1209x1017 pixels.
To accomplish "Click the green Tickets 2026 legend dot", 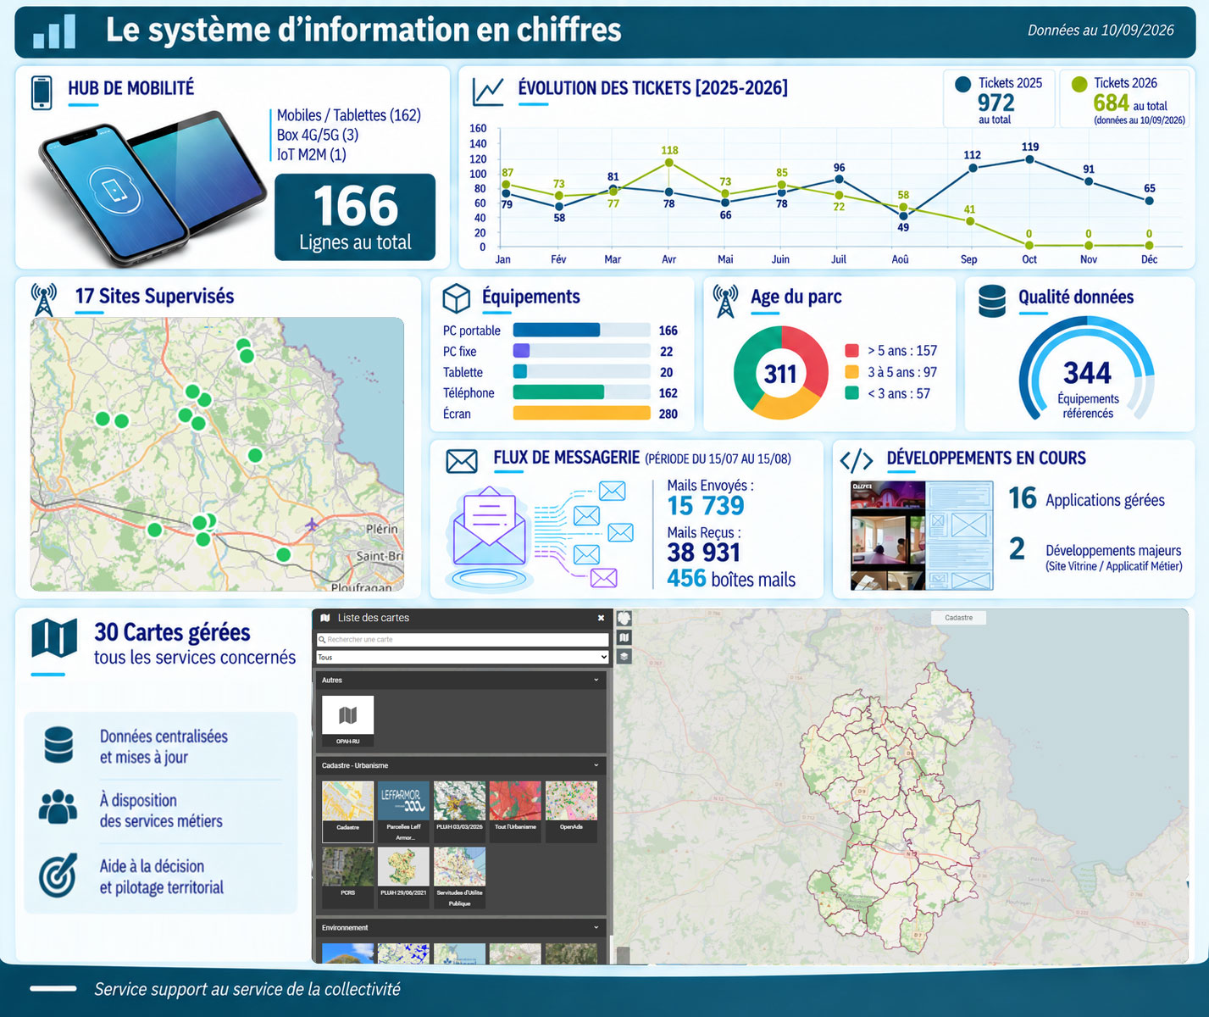I will tap(1079, 84).
